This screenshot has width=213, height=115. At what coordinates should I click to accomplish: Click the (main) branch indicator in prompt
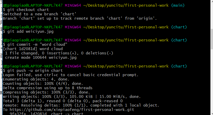click(178, 5)
